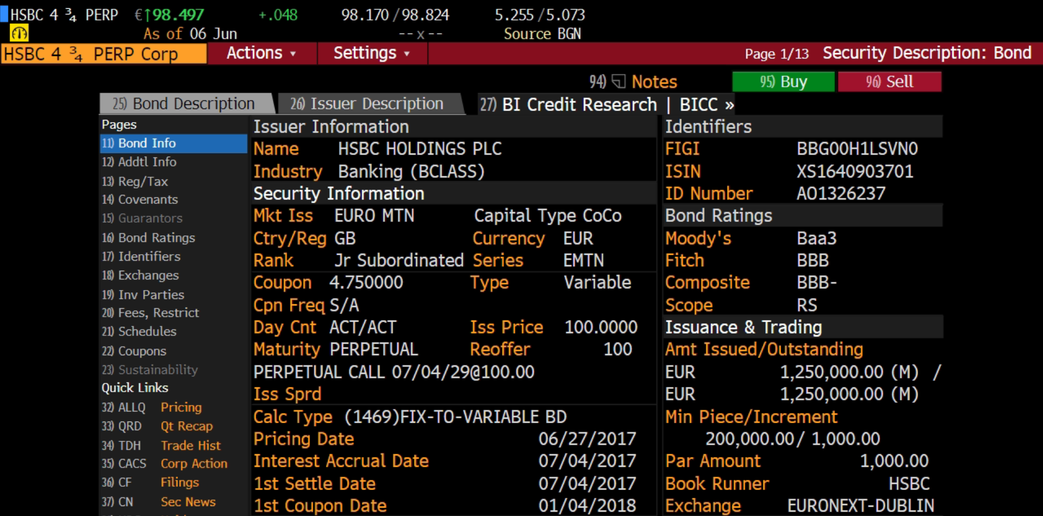Click the Scope rating RS

pyautogui.click(x=807, y=305)
